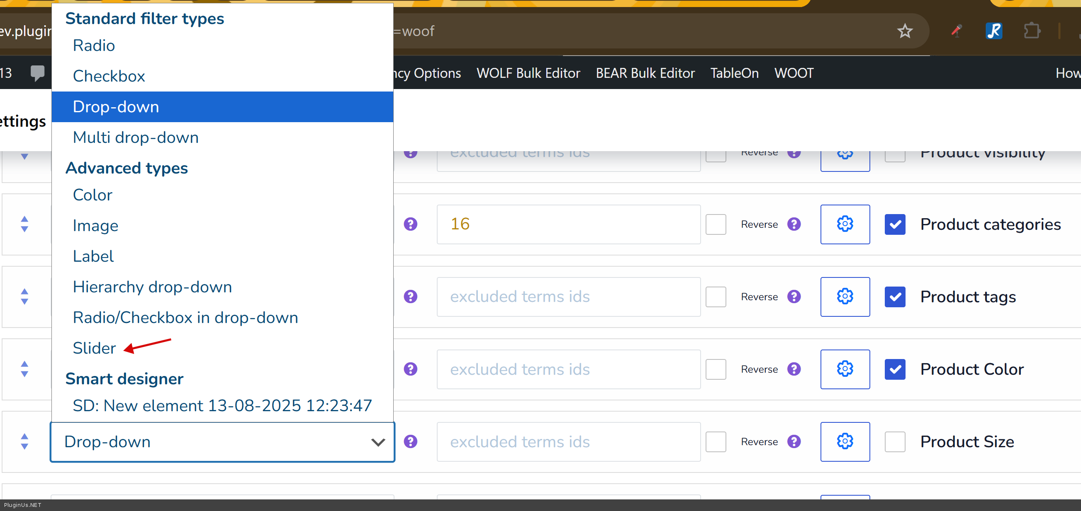
Task: Toggle Reverse checkbox for Product Color row
Action: point(716,369)
